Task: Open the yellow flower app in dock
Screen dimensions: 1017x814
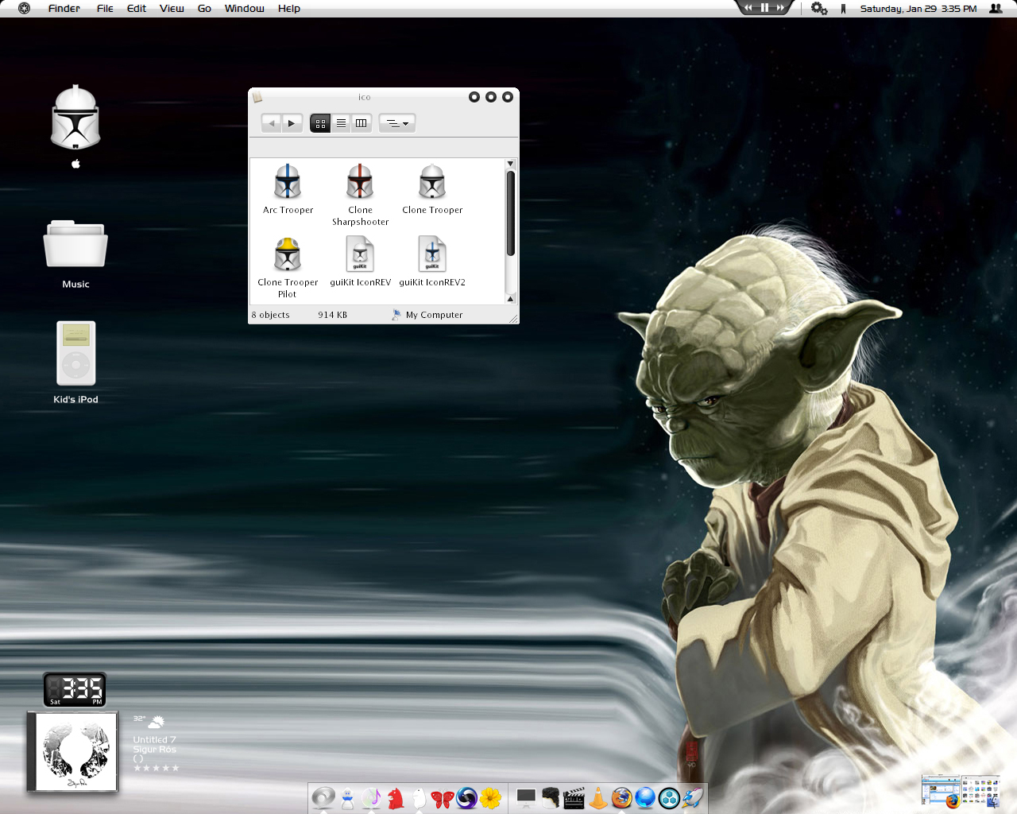Action: tap(490, 797)
